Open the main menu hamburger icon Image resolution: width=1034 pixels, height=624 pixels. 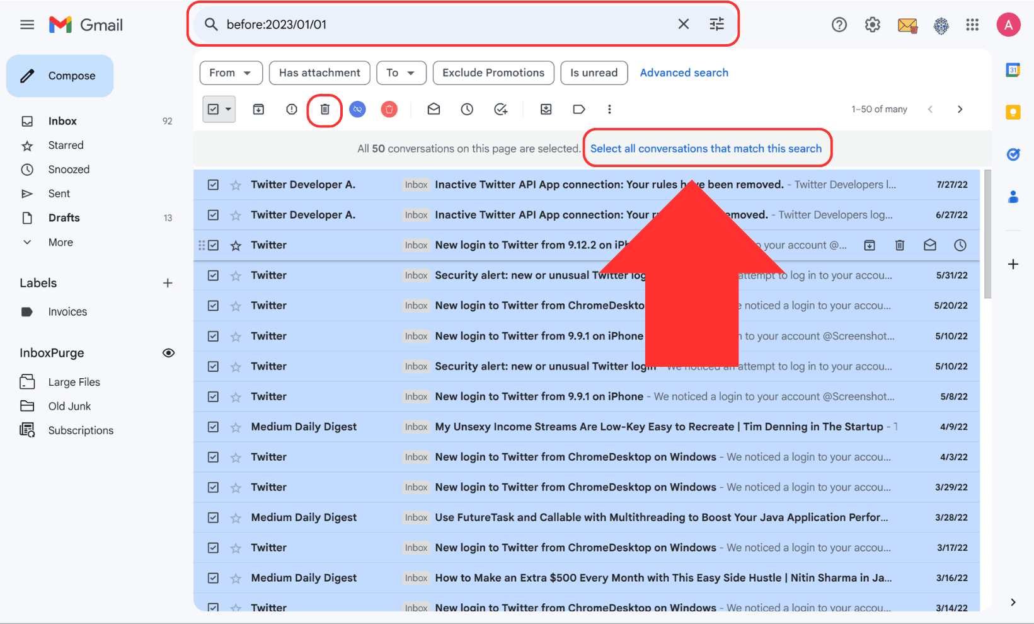pyautogui.click(x=27, y=25)
